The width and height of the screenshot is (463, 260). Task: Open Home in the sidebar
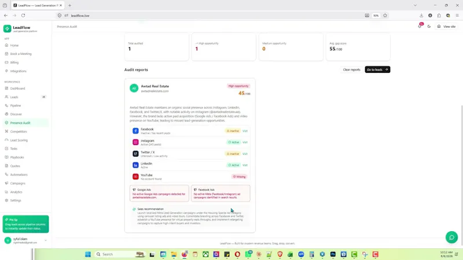(x=14, y=46)
